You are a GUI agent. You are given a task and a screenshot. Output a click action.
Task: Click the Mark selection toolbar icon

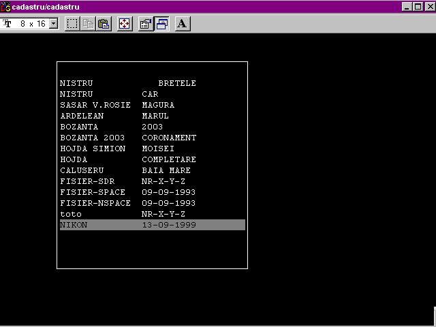(72, 24)
